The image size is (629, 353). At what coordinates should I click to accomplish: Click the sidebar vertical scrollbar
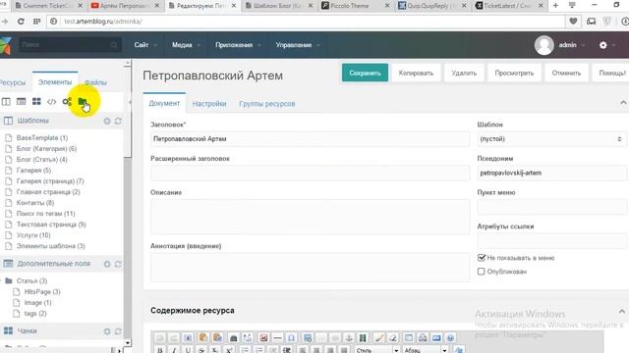click(x=128, y=202)
